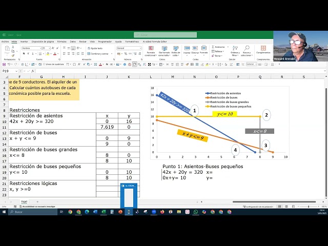
Task: Open the Programador tab
Action: tap(105, 42)
